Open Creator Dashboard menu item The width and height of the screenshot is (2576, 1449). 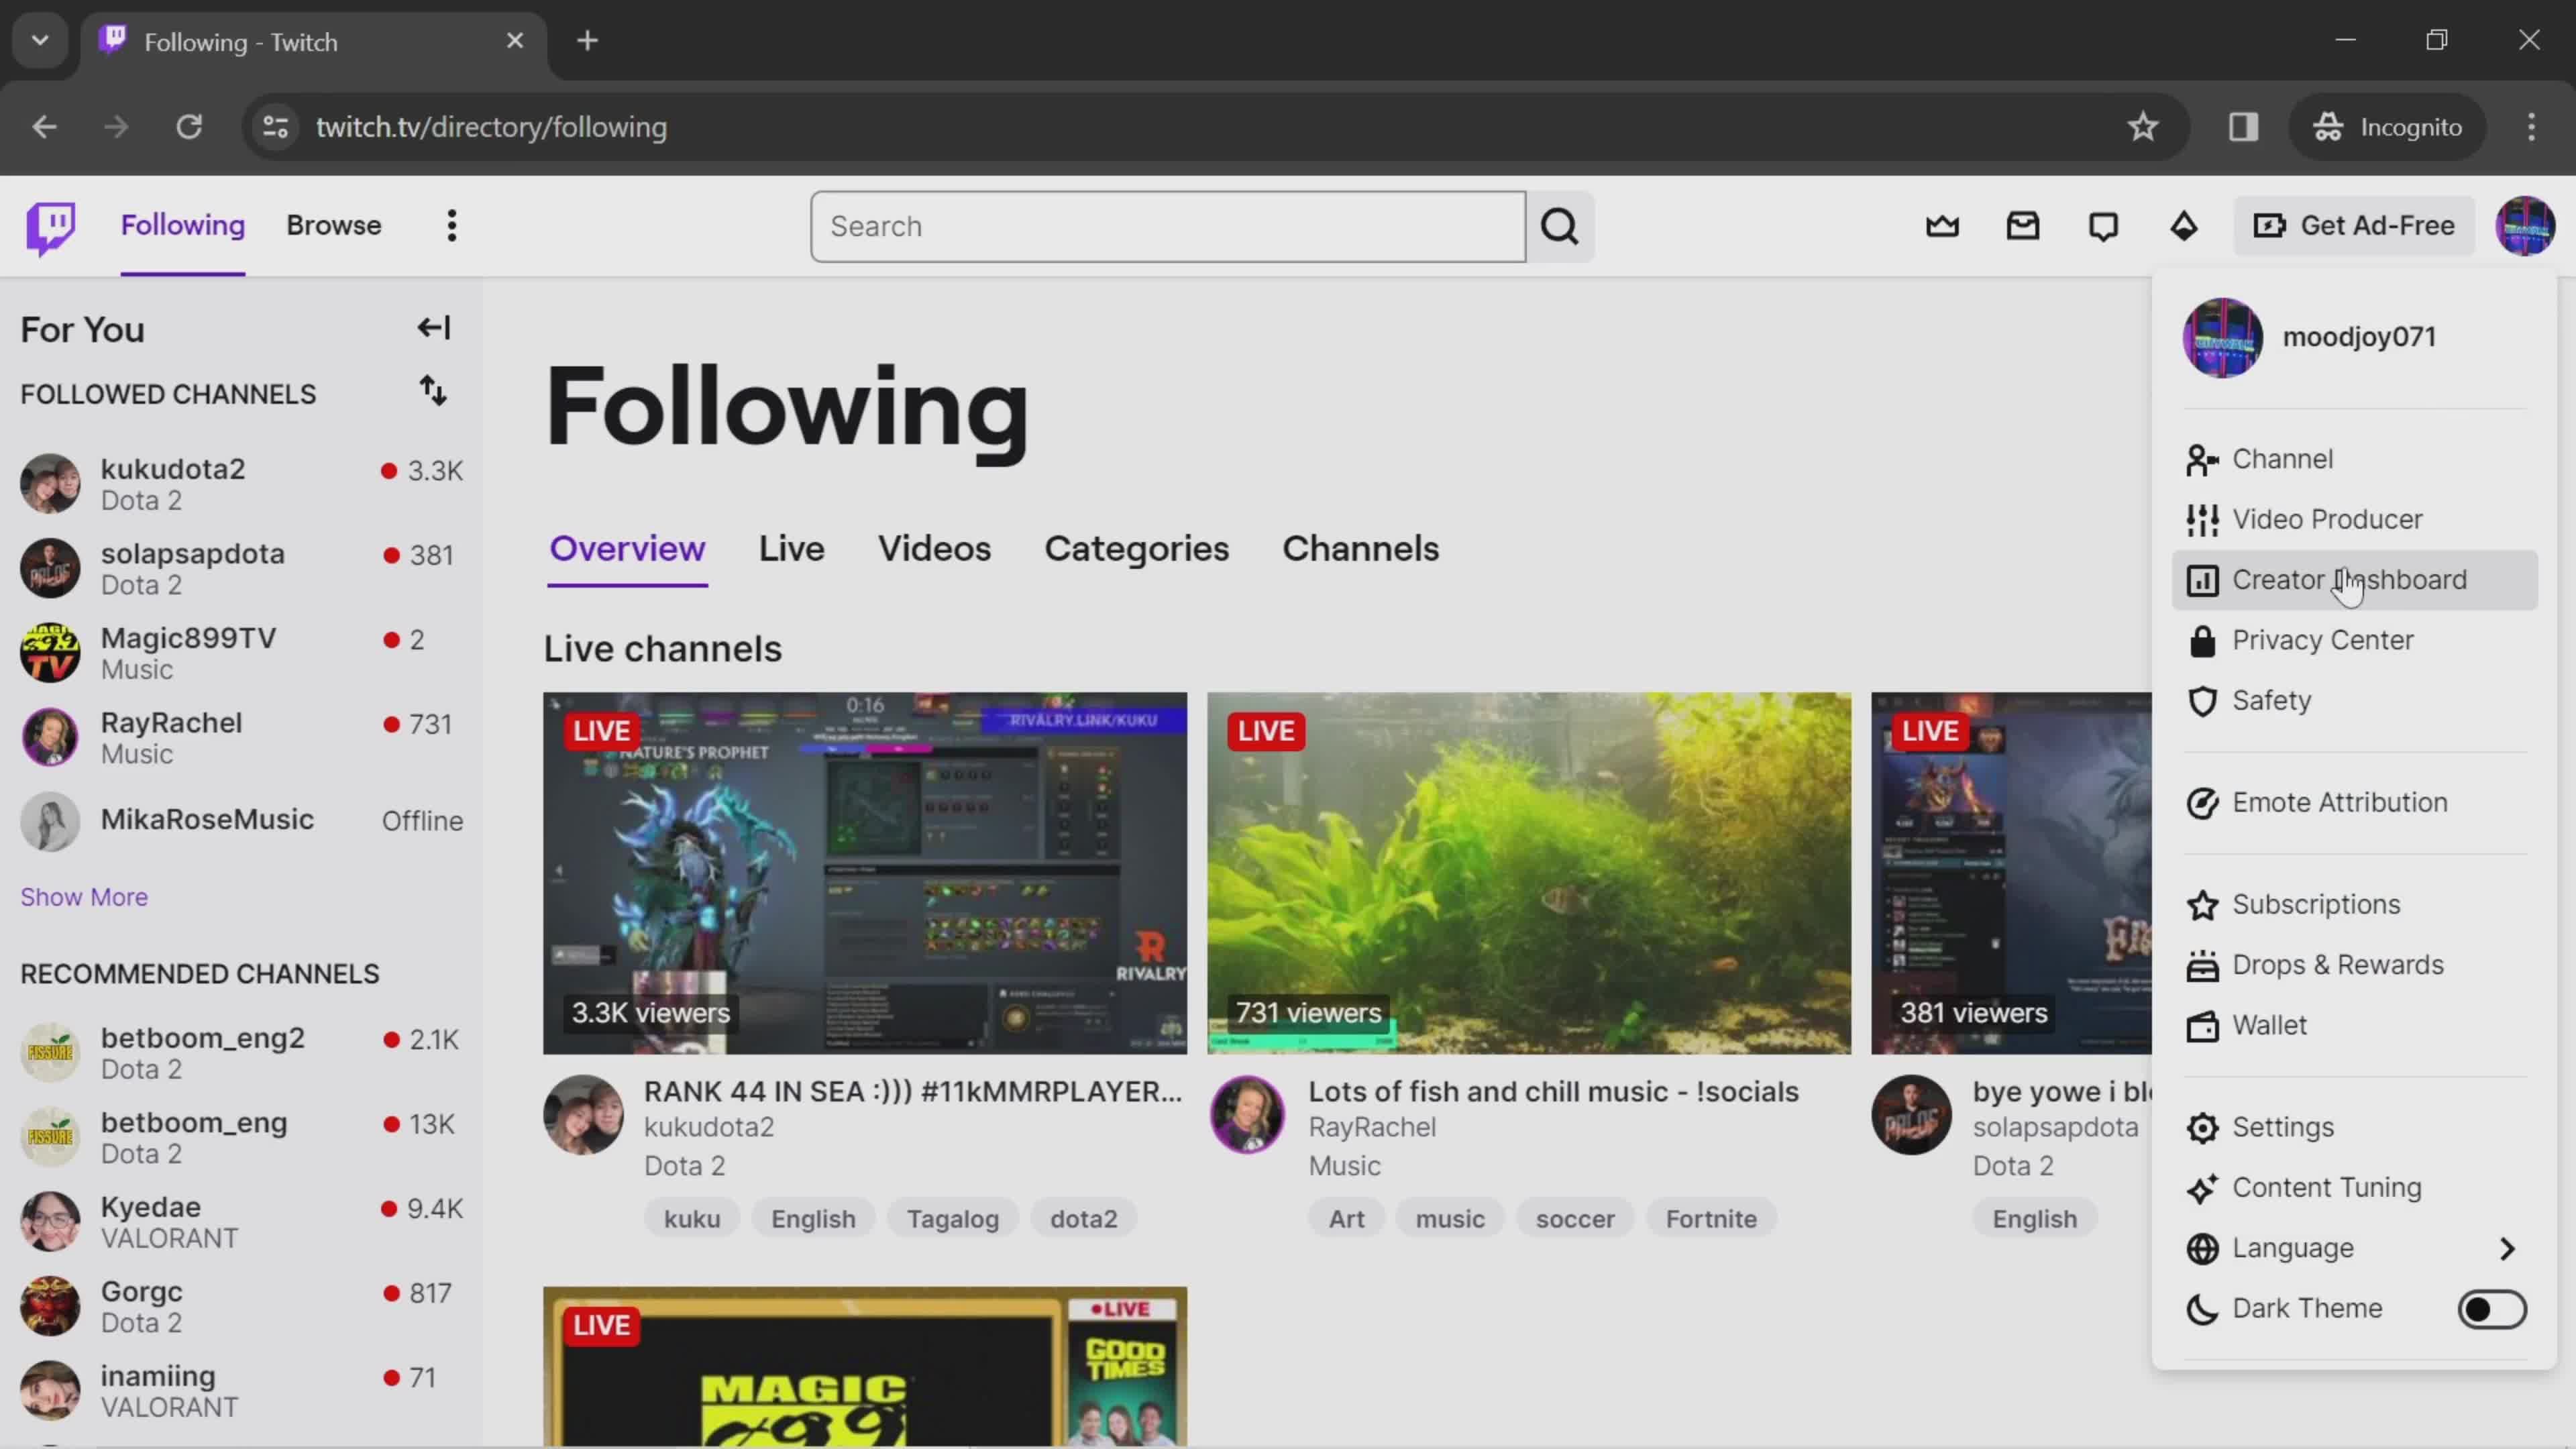pyautogui.click(x=2354, y=580)
